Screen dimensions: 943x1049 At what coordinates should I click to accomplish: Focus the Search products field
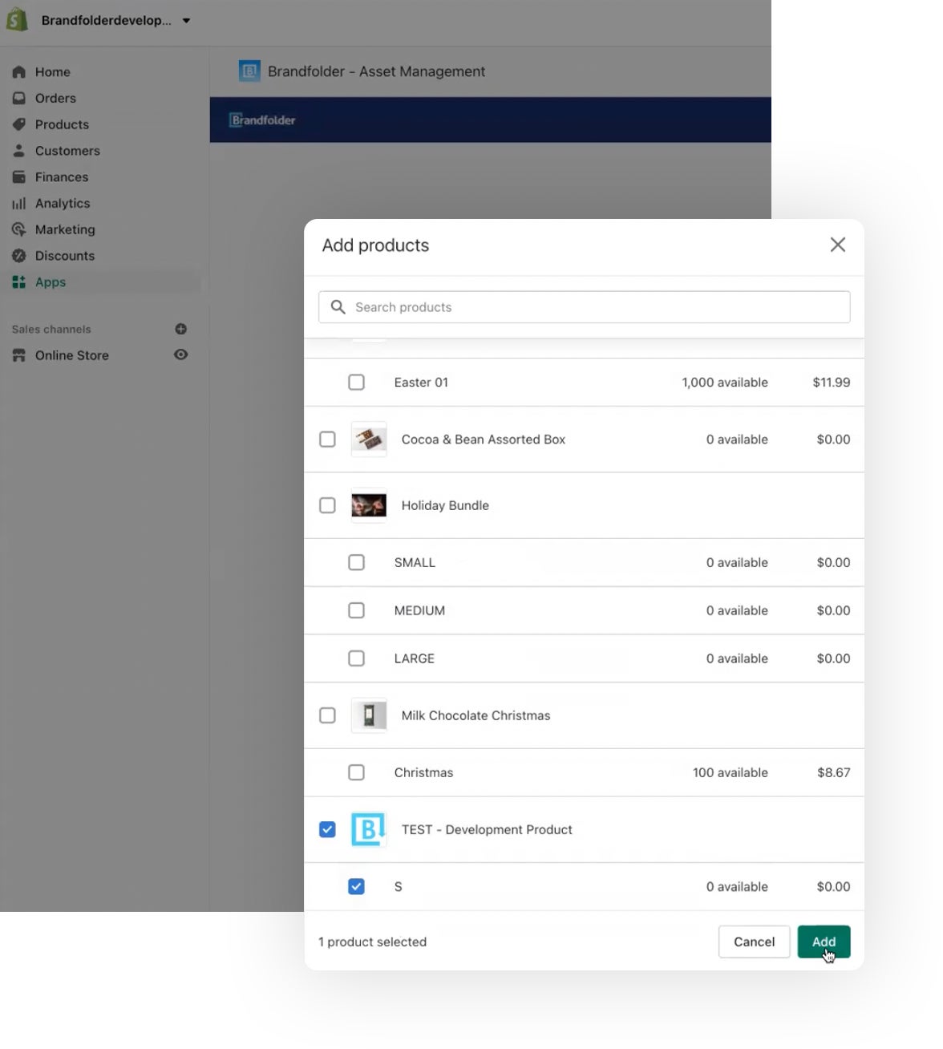pos(585,307)
